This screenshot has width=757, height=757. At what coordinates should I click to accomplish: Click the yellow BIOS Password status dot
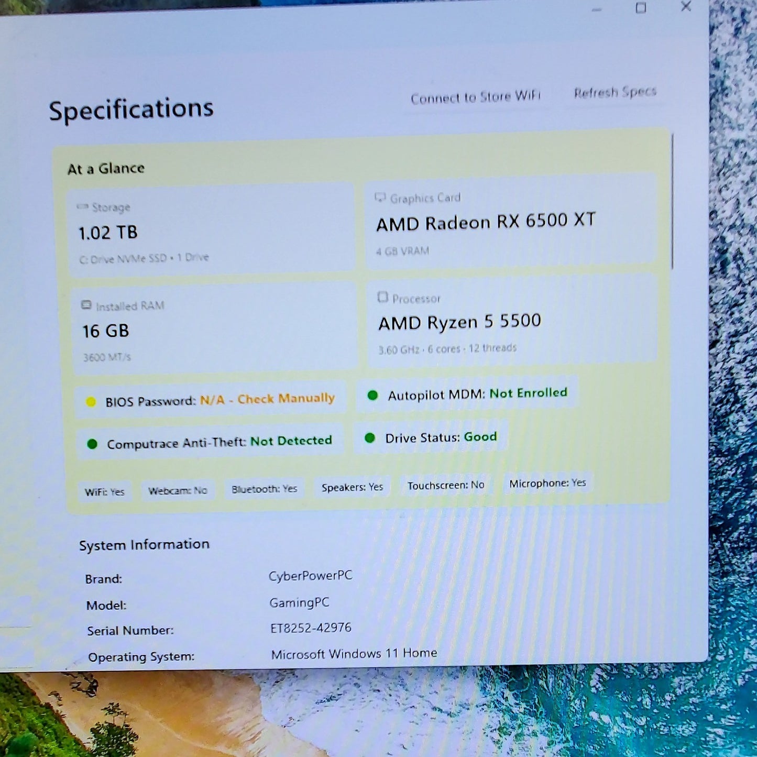pos(91,402)
